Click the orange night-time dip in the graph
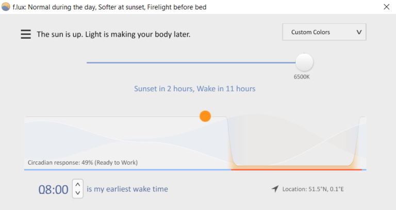The image size is (396, 210). (x=296, y=166)
